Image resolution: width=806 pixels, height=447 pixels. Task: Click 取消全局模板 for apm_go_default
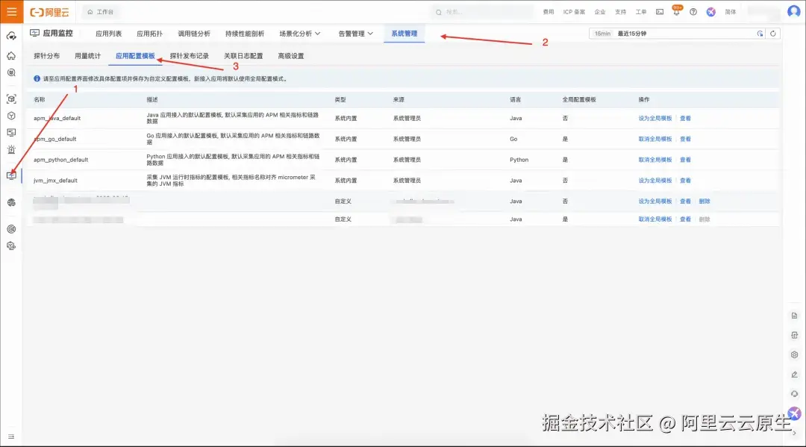click(655, 139)
